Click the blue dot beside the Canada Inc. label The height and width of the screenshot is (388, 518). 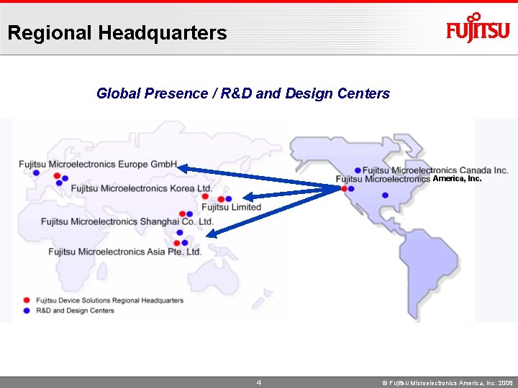tap(358, 170)
